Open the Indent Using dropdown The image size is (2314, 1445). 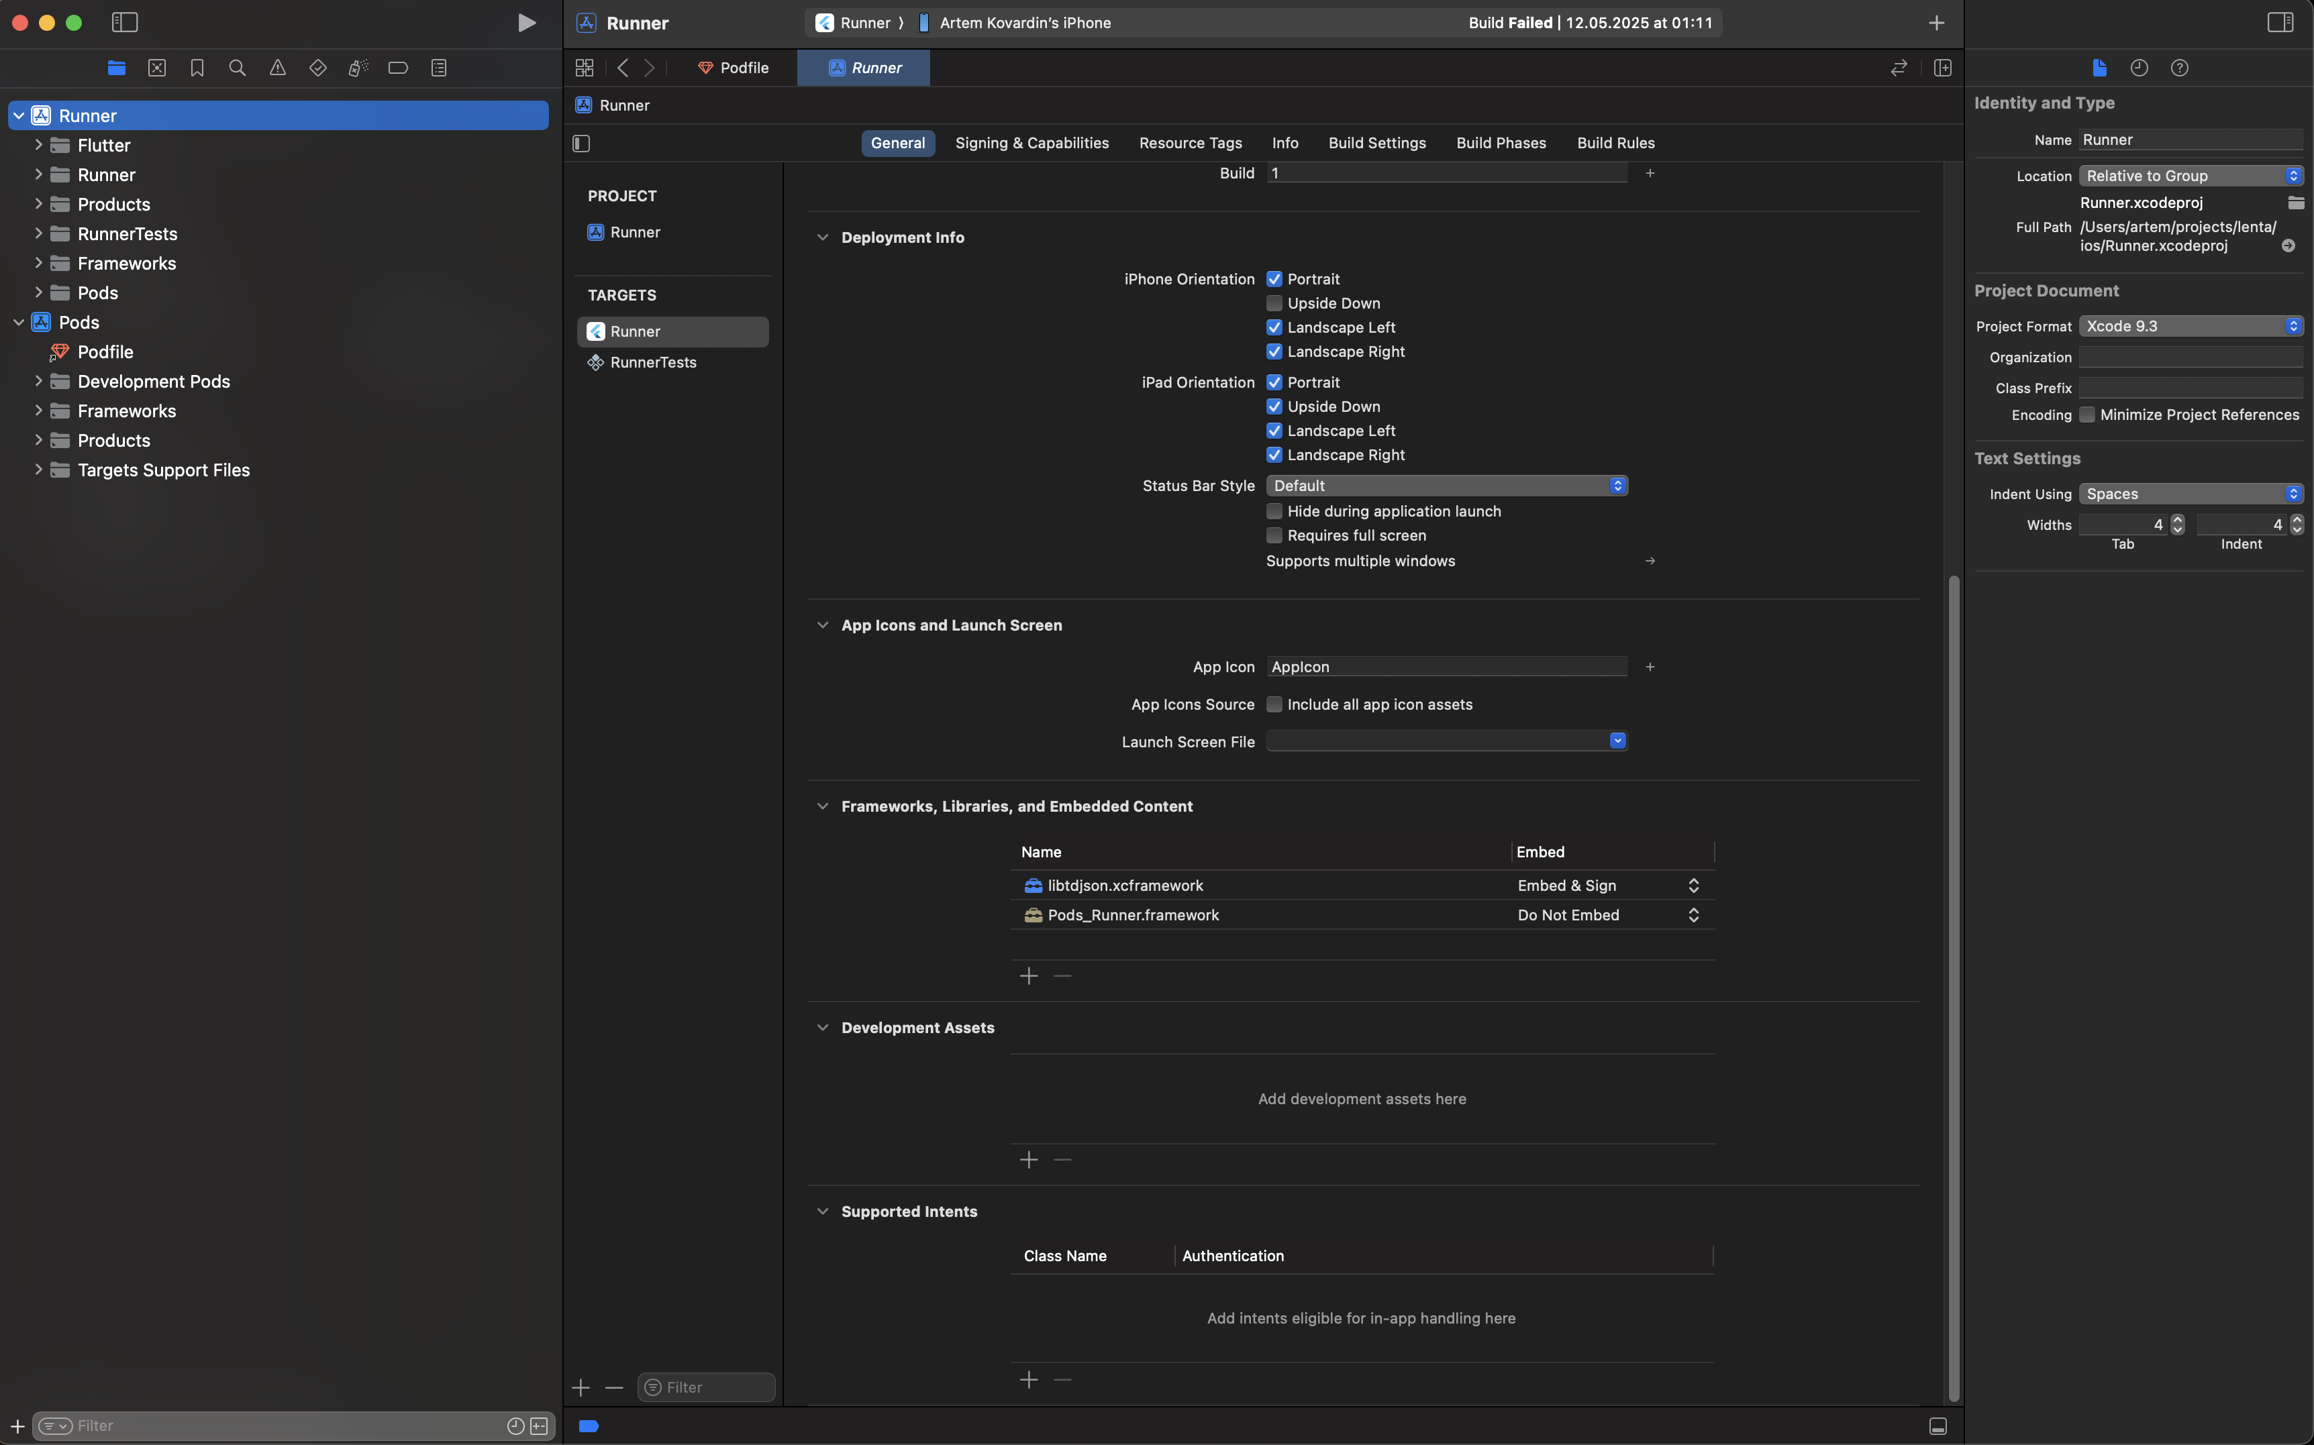click(x=2191, y=494)
